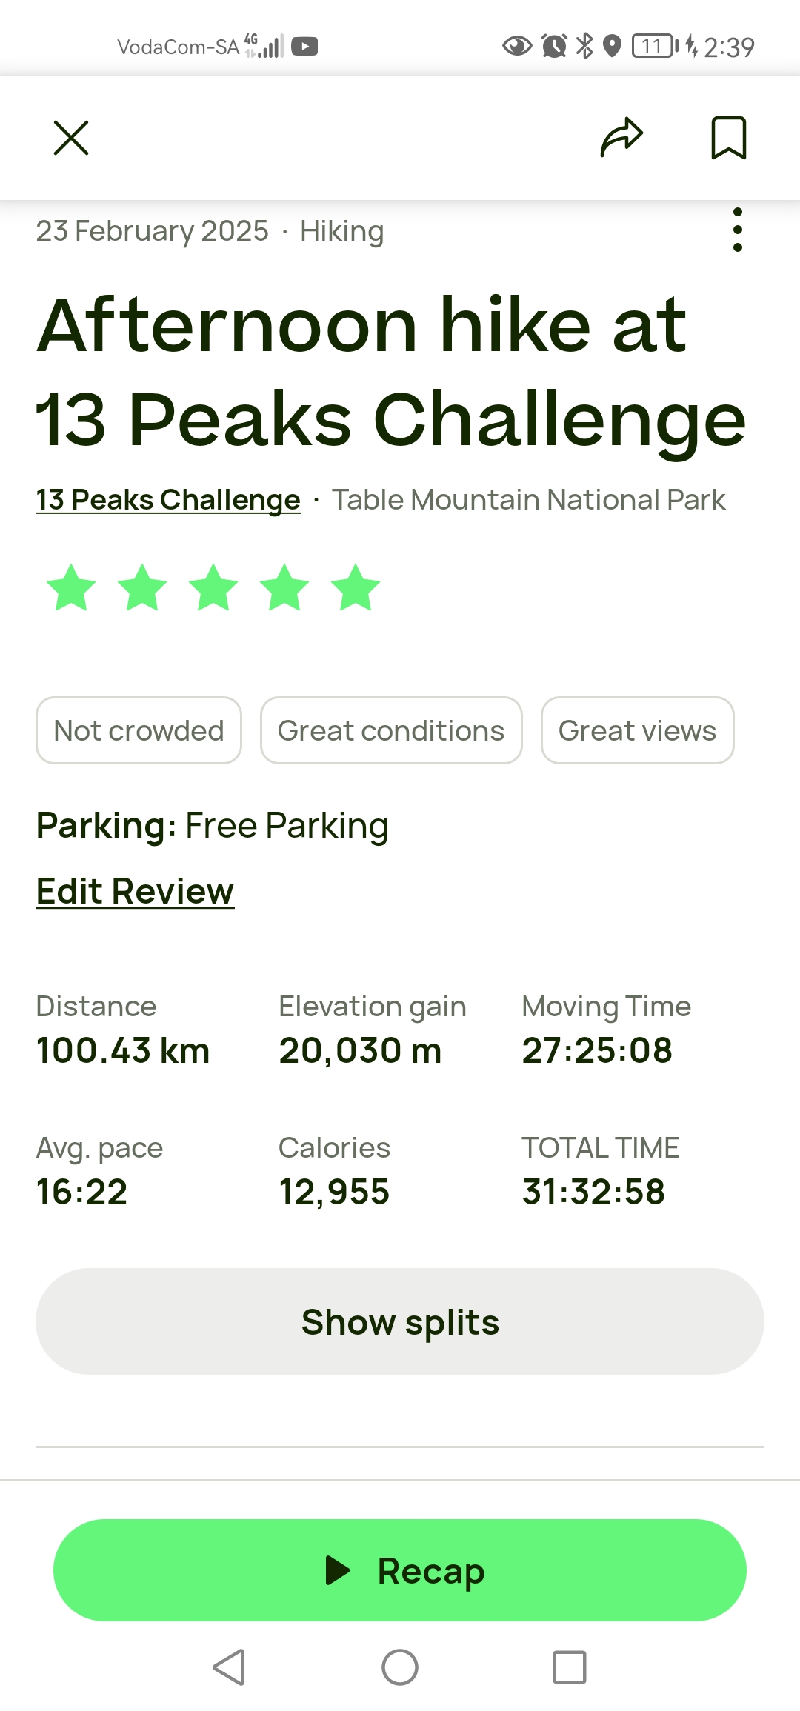Tap the third rating star
Image resolution: width=800 pixels, height=1711 pixels.
coord(213,588)
